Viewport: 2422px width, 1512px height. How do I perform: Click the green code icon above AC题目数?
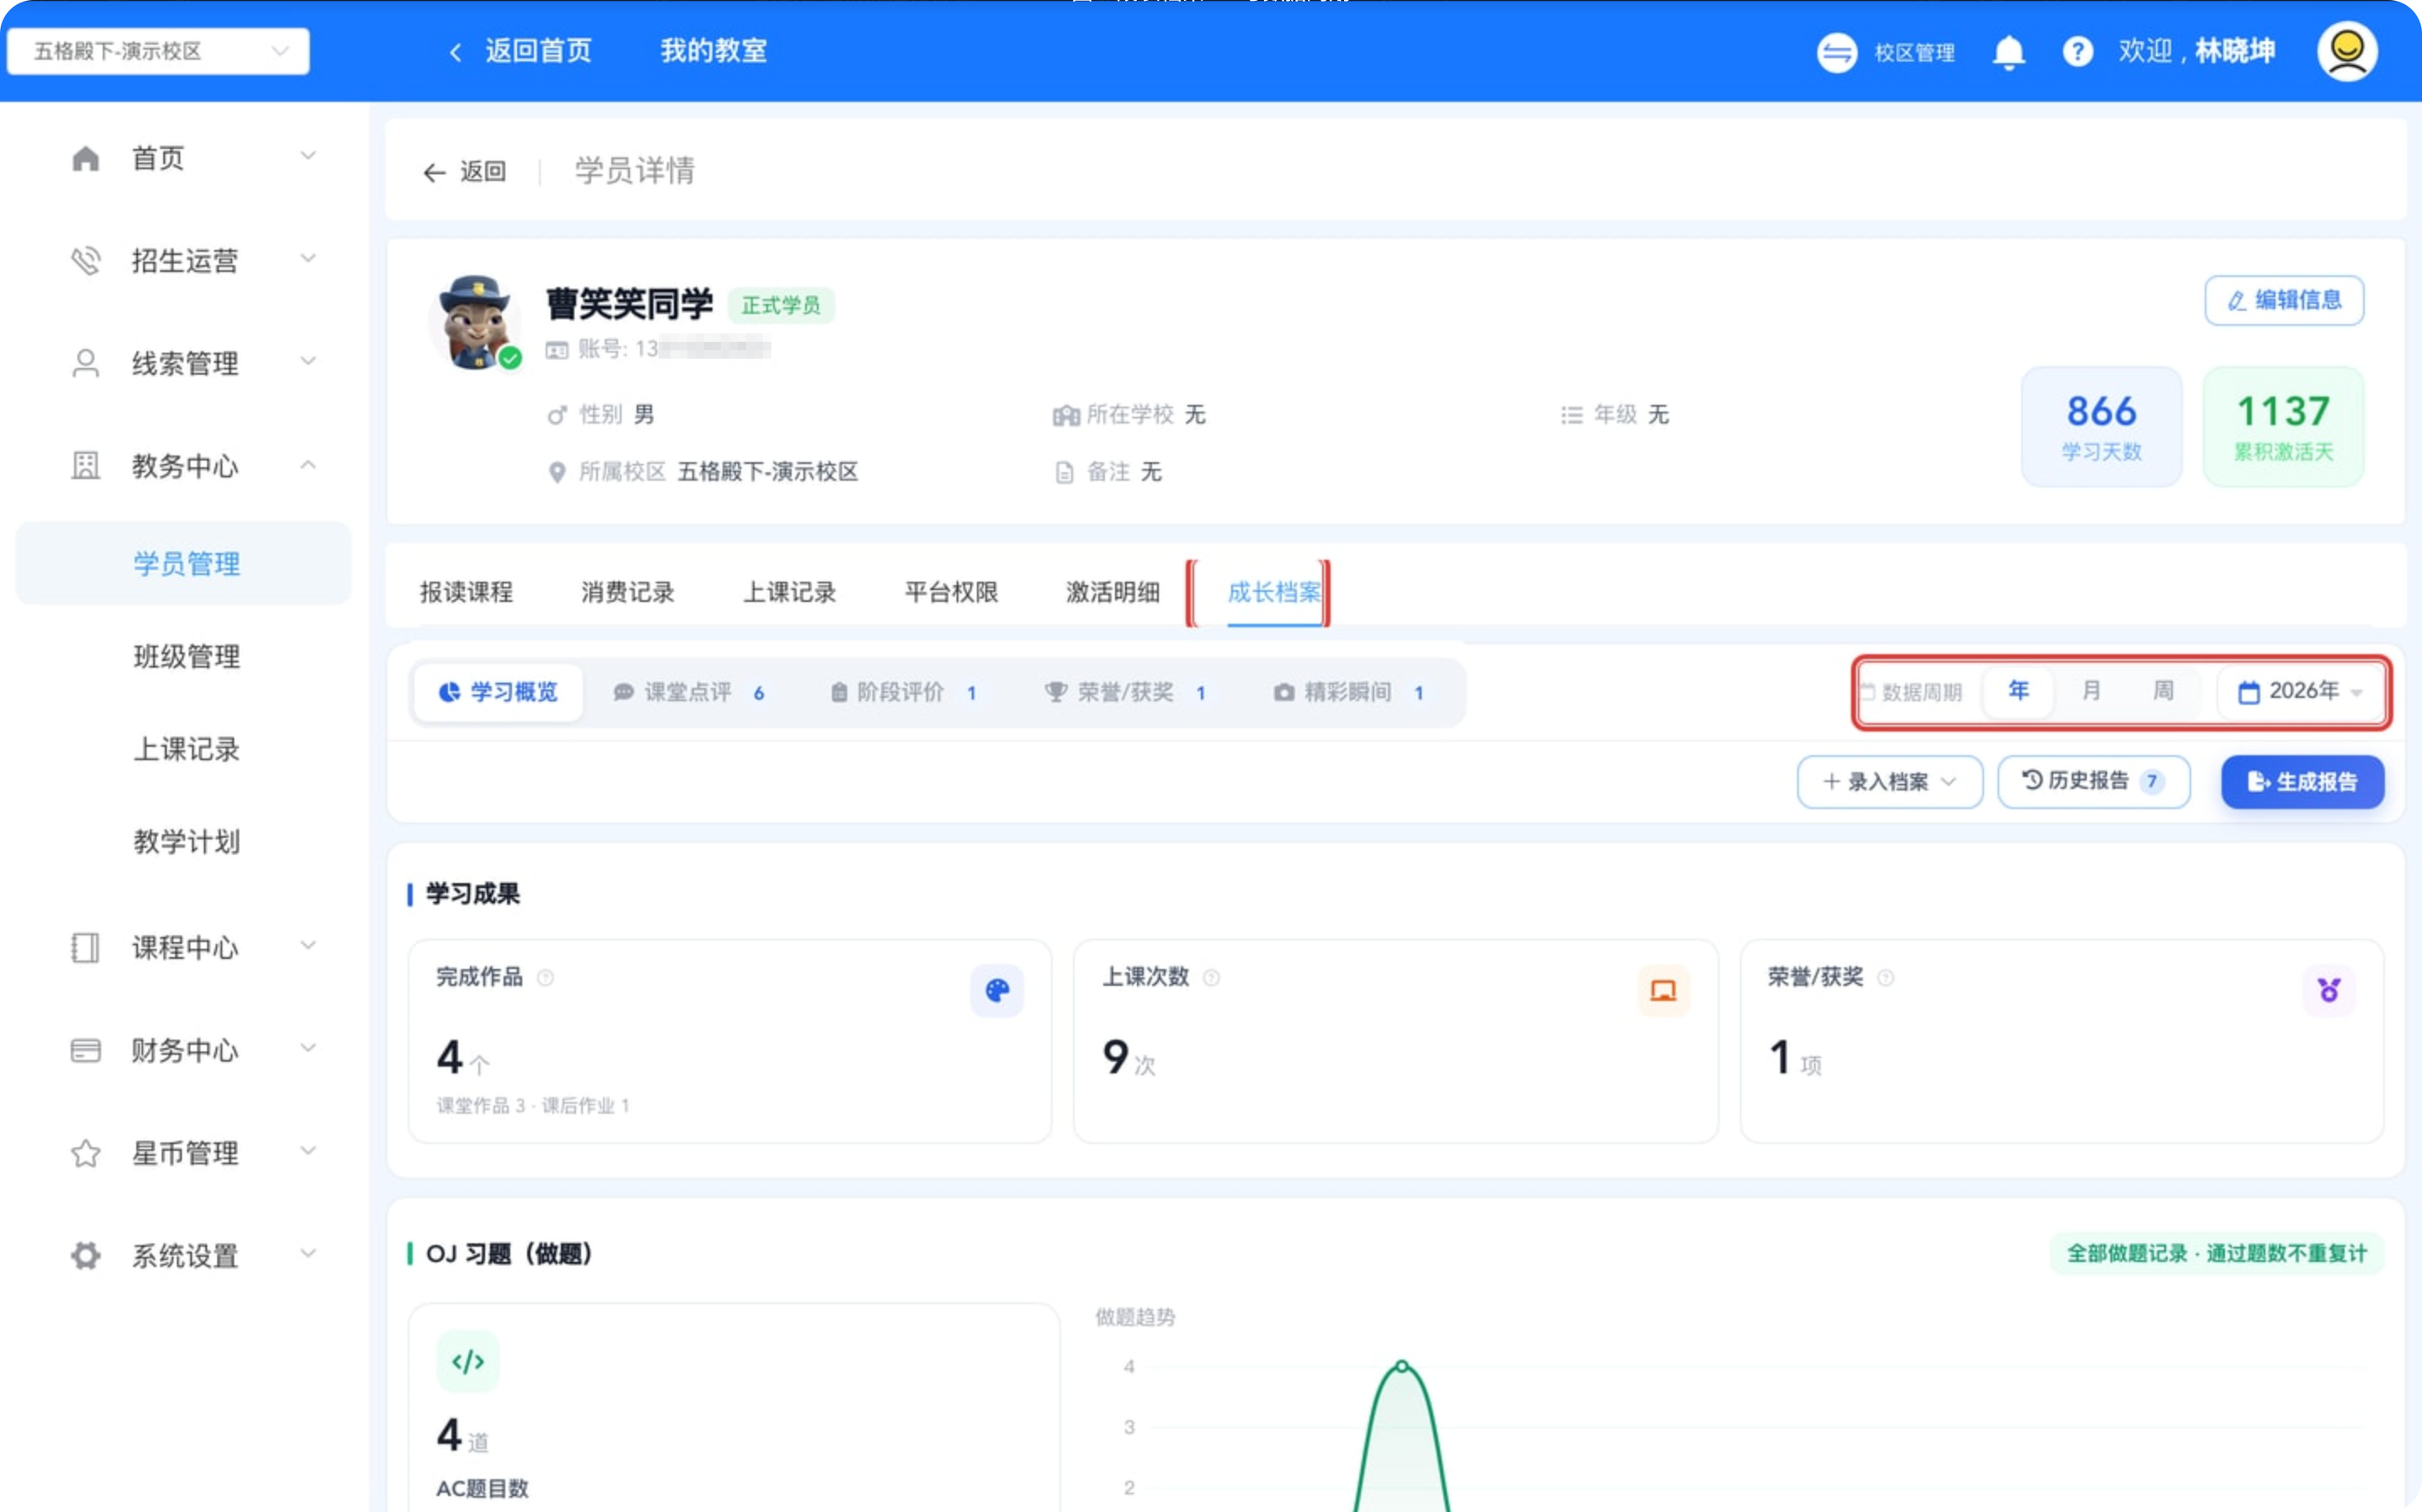pyautogui.click(x=468, y=1361)
